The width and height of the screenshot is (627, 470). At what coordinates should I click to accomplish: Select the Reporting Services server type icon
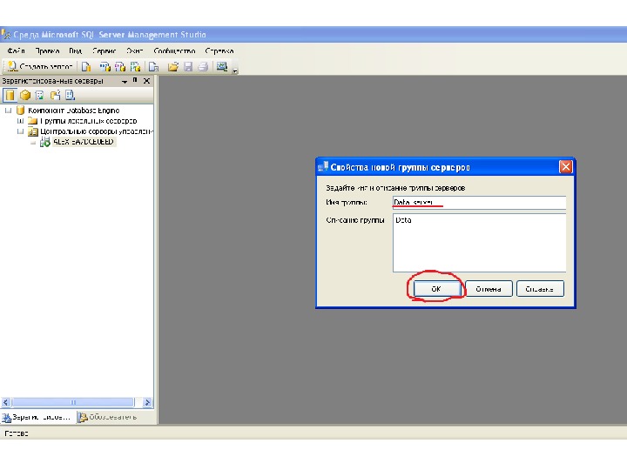39,95
